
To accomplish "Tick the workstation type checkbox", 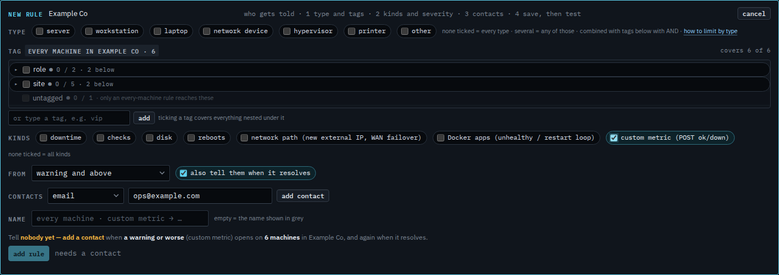I will tap(89, 31).
